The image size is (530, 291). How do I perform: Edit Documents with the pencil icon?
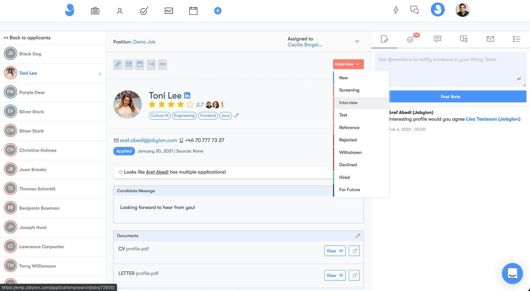click(x=358, y=235)
